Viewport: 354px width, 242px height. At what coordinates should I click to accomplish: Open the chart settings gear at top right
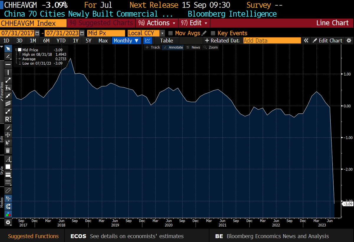(349, 41)
